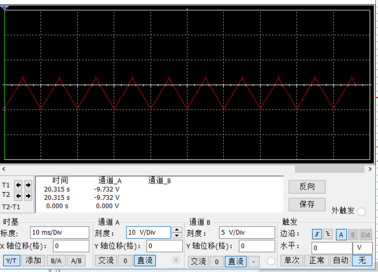Click Channel A Y 轴位移 offset field

pyautogui.click(x=165, y=246)
